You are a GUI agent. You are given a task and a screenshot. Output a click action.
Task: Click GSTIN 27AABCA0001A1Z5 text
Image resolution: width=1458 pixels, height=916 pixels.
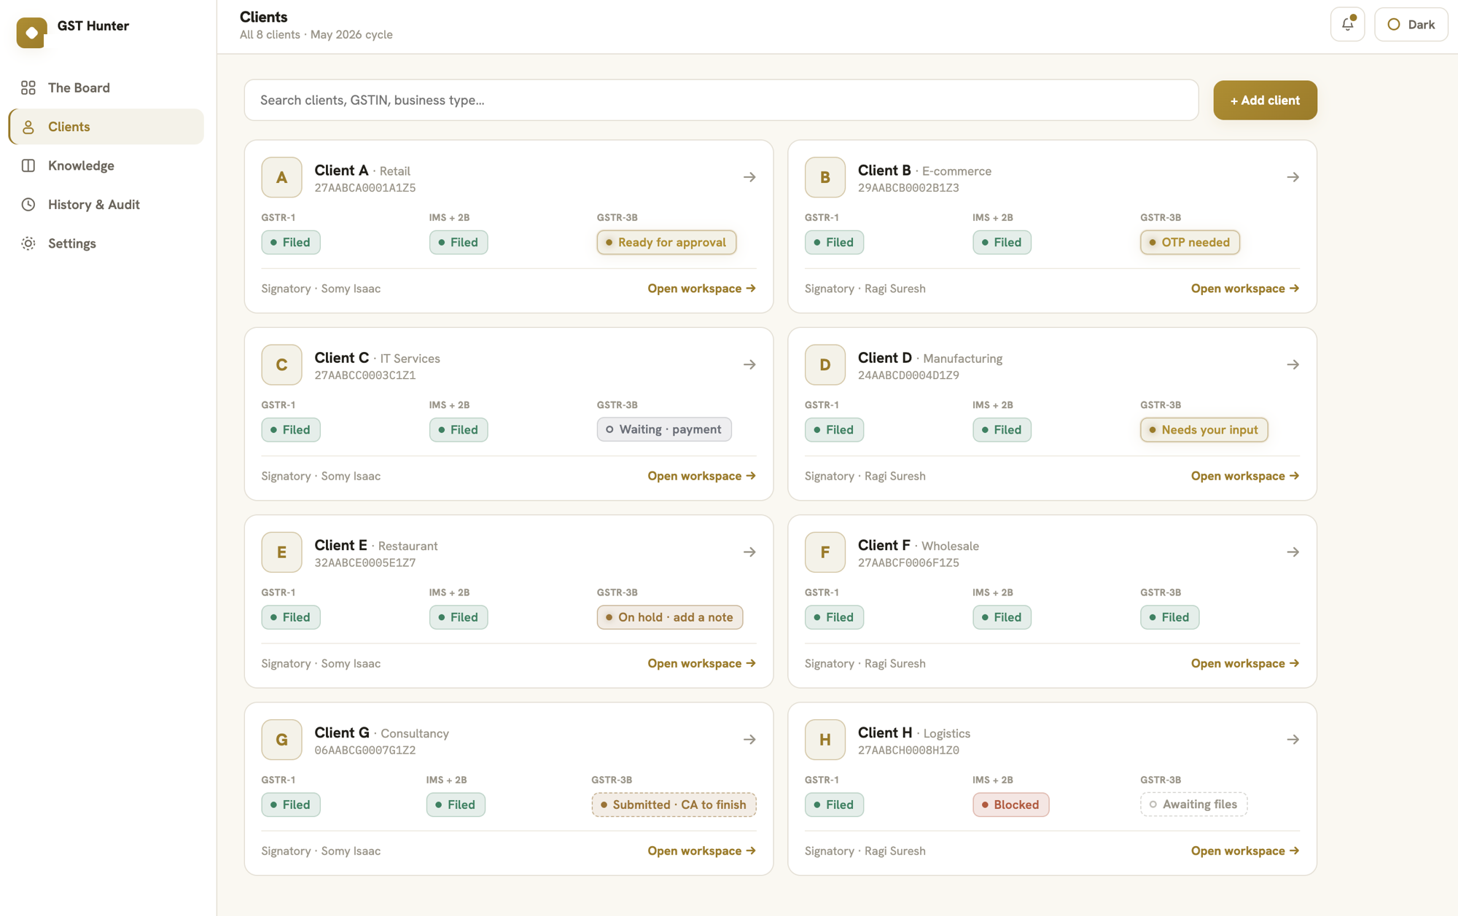[x=364, y=188]
